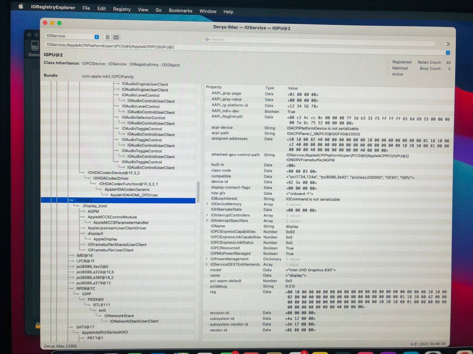The width and height of the screenshot is (473, 354).
Task: Open the File menu
Action: coord(86,8)
